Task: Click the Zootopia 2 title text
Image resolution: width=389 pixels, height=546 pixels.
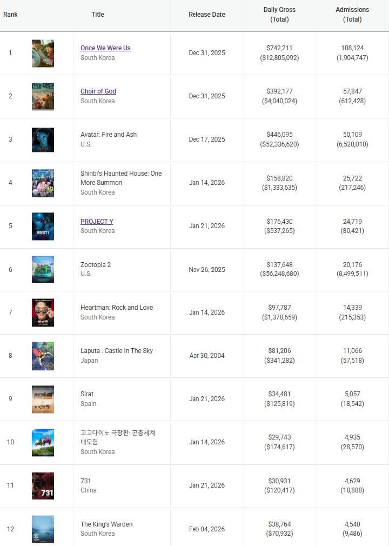Action: pyautogui.click(x=96, y=265)
